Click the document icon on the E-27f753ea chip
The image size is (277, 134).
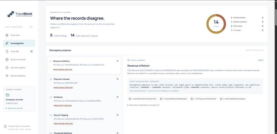point(192,99)
